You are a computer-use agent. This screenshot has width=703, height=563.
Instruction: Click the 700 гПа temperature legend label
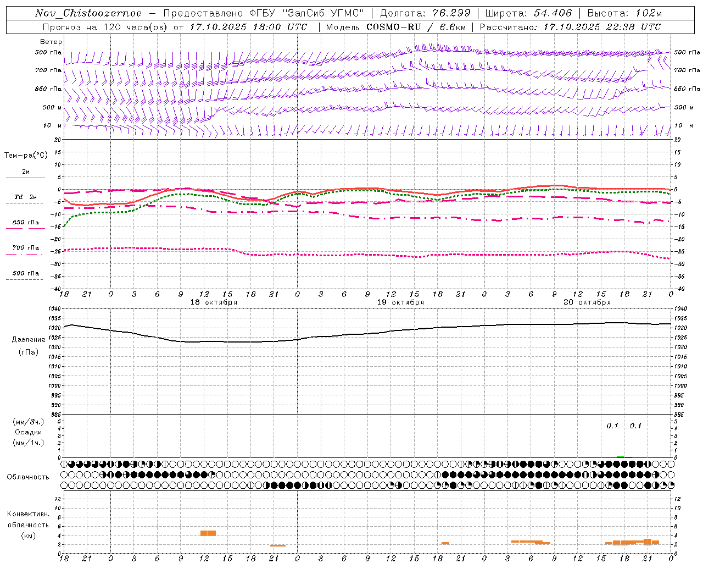tap(26, 248)
